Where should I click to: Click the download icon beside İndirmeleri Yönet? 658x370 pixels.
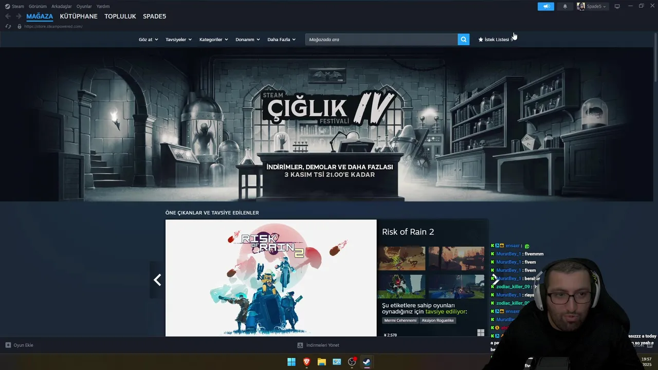tap(300, 345)
